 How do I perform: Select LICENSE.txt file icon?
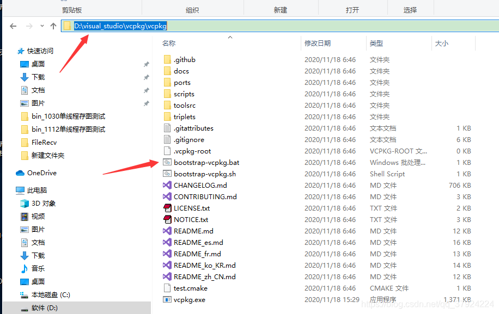coord(167,208)
